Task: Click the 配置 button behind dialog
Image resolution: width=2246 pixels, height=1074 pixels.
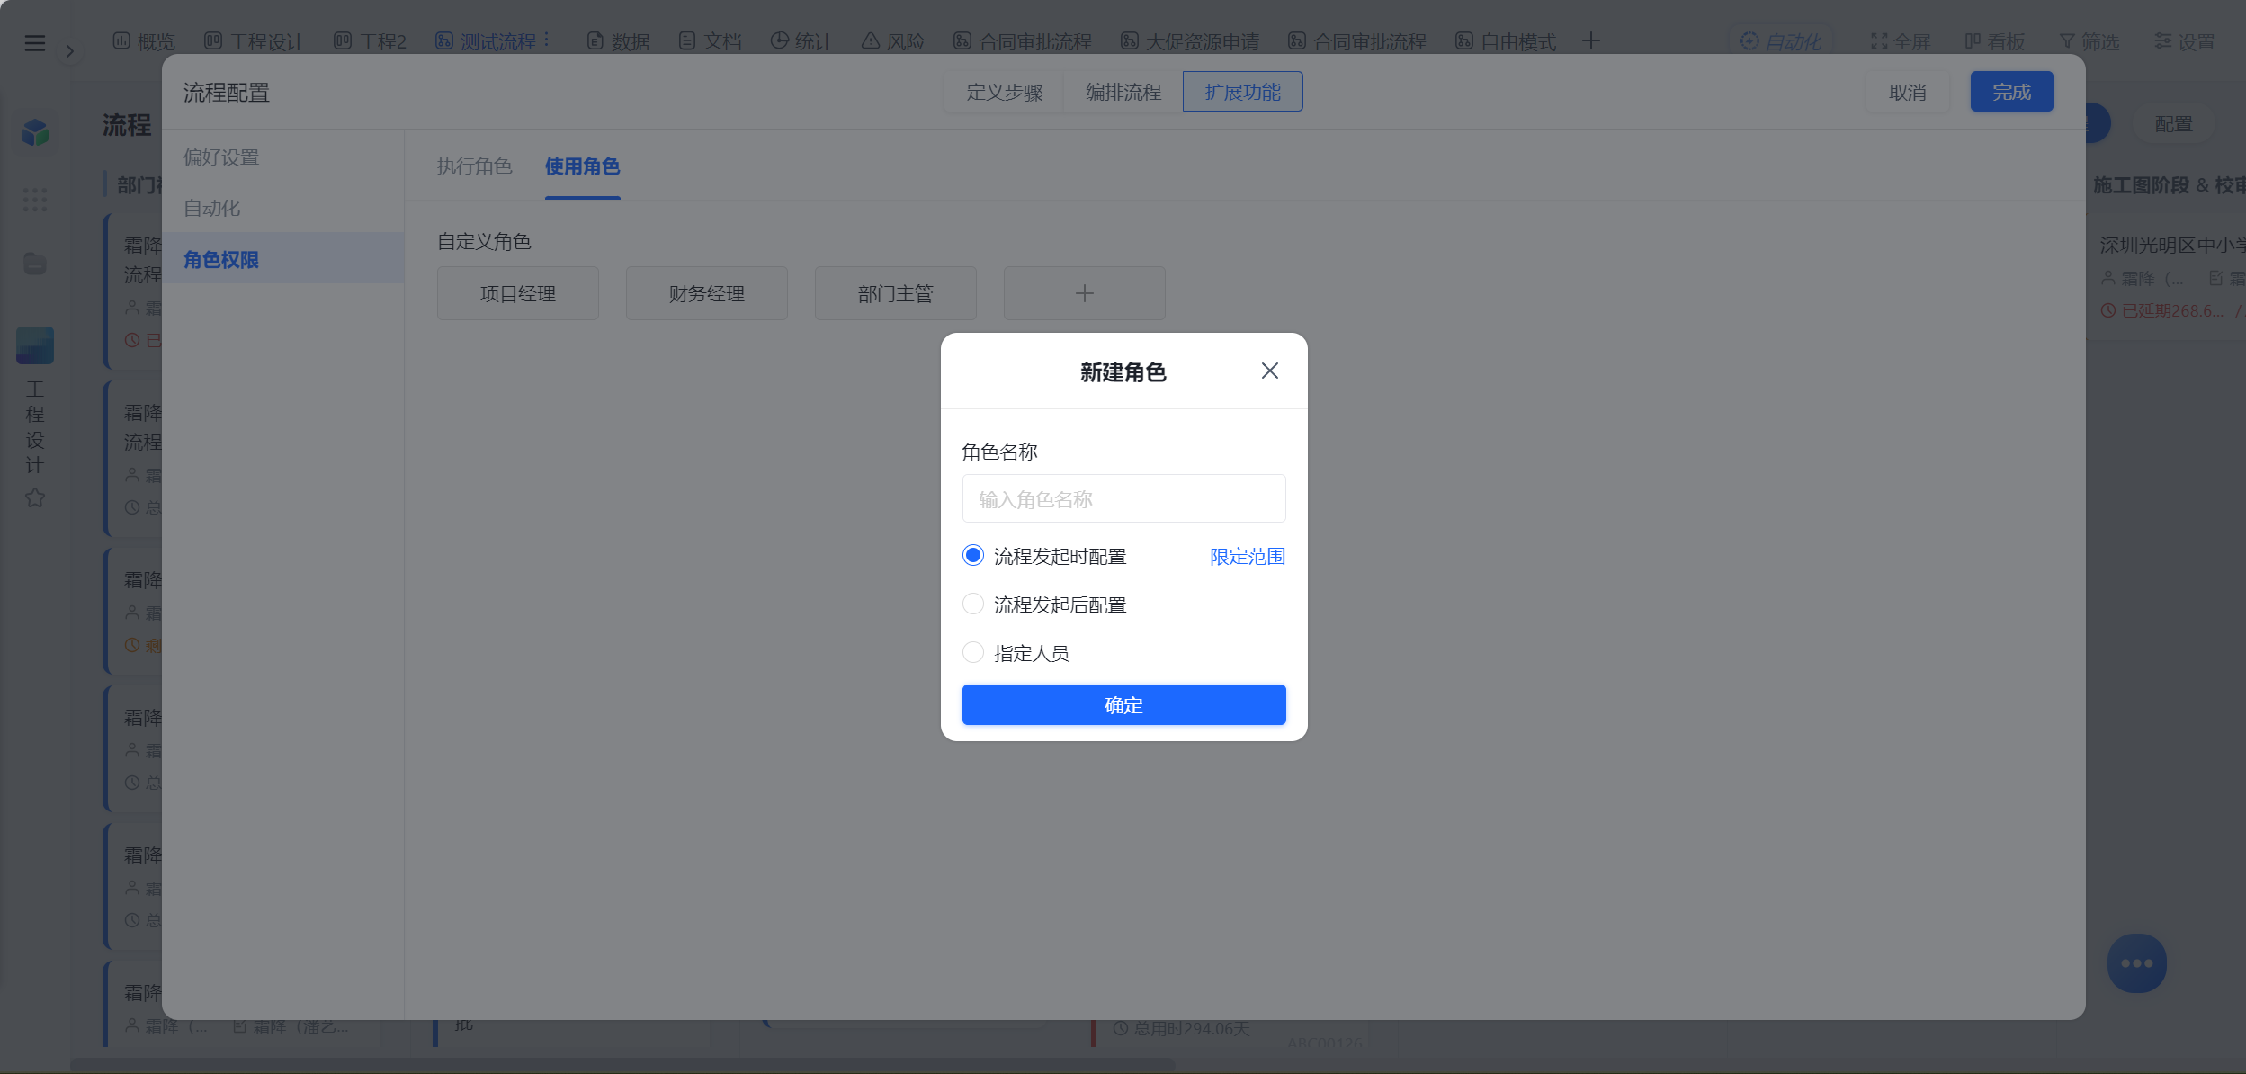Action: [2173, 124]
